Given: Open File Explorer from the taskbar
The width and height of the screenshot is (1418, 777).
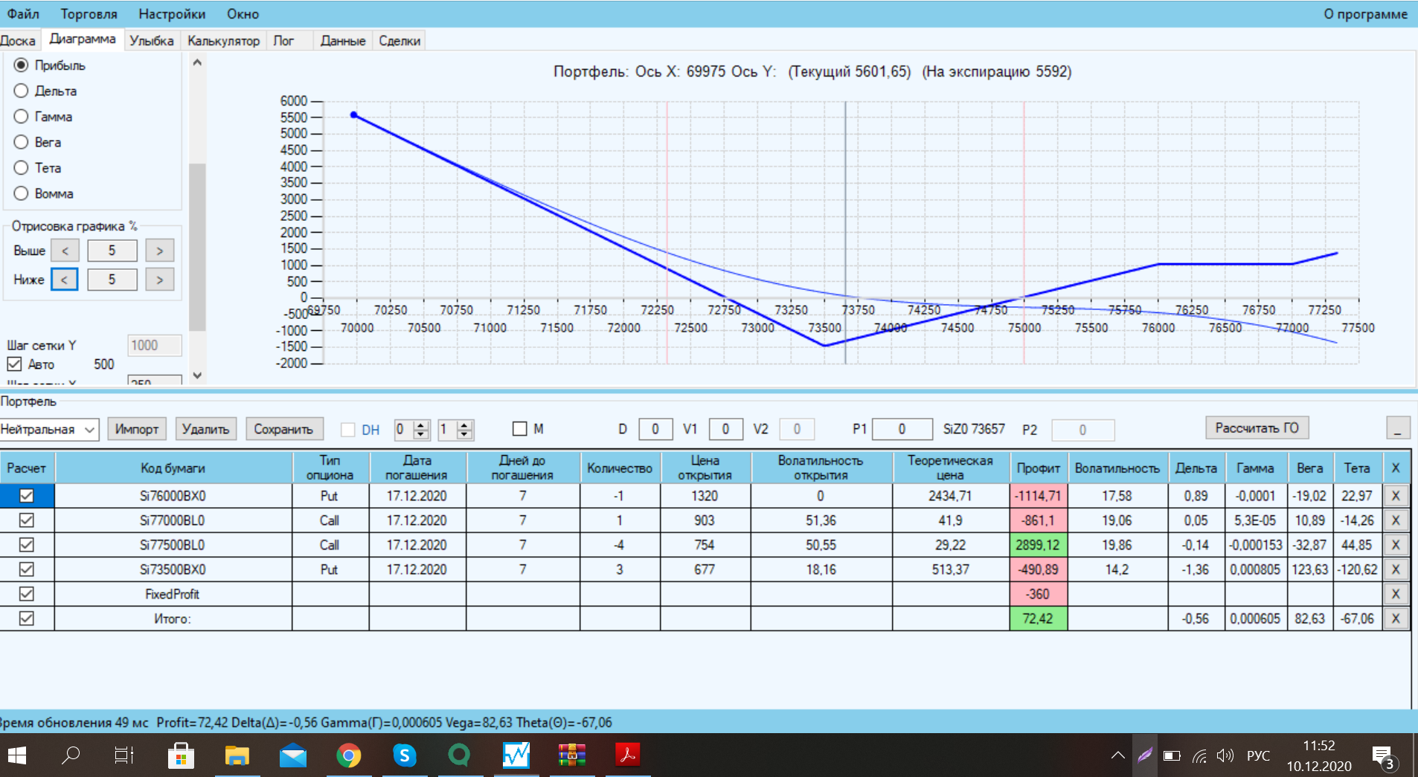Looking at the screenshot, I should pyautogui.click(x=237, y=755).
